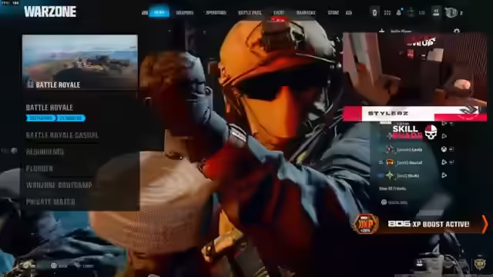Open the OPERATORS tab

216,12
